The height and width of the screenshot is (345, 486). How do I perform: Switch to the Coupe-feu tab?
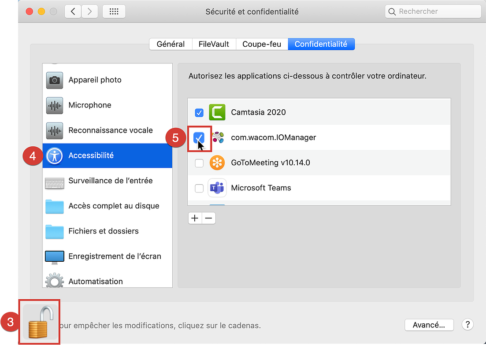click(x=262, y=44)
